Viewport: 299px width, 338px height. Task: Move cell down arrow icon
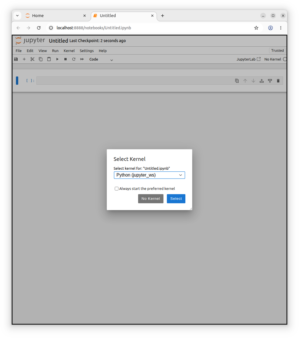(253, 81)
